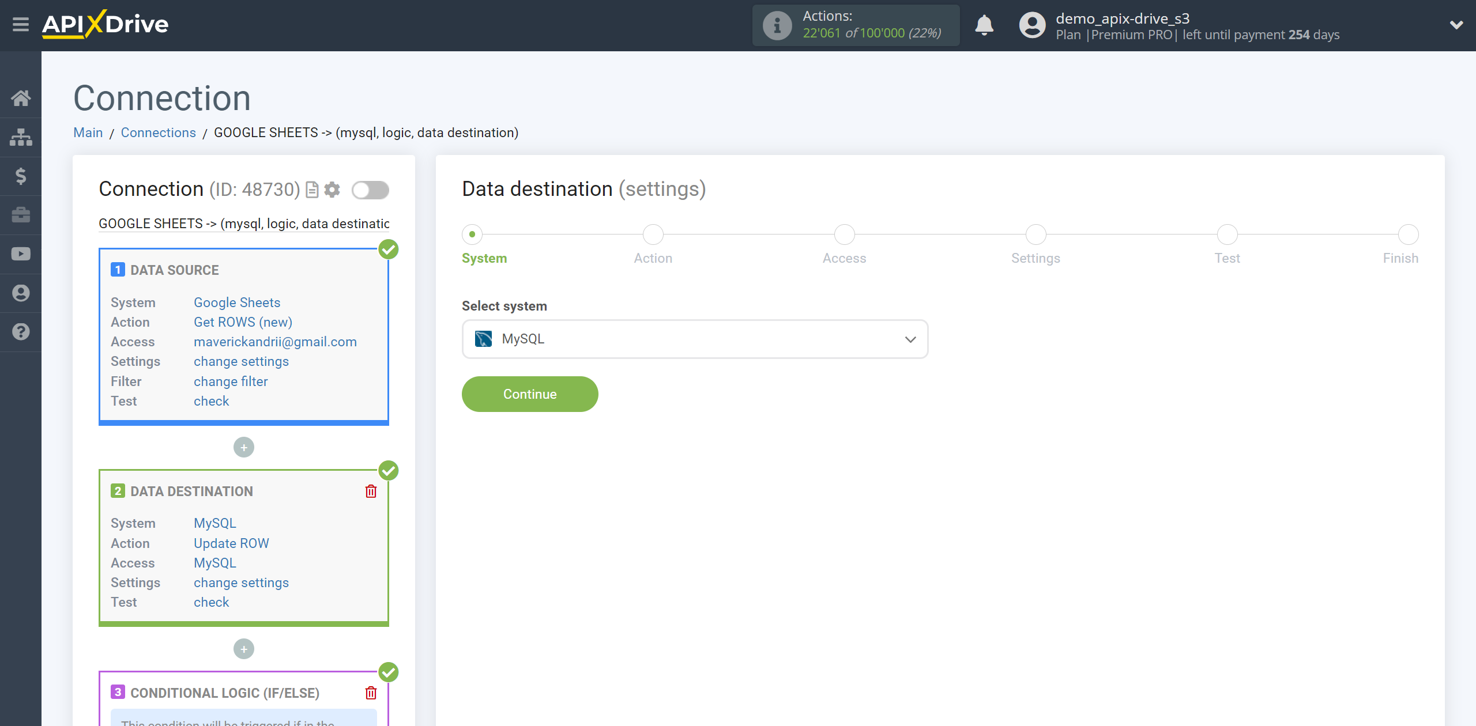Open the notifications bell
Screen dimensions: 1476x726
coord(984,25)
